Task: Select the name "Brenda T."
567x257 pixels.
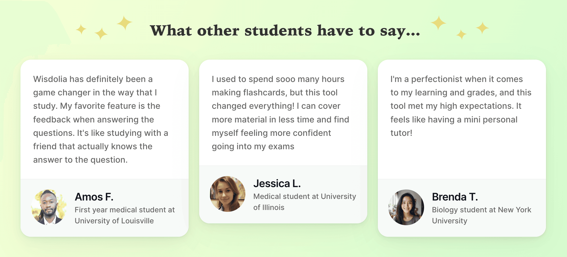Action: tap(455, 197)
